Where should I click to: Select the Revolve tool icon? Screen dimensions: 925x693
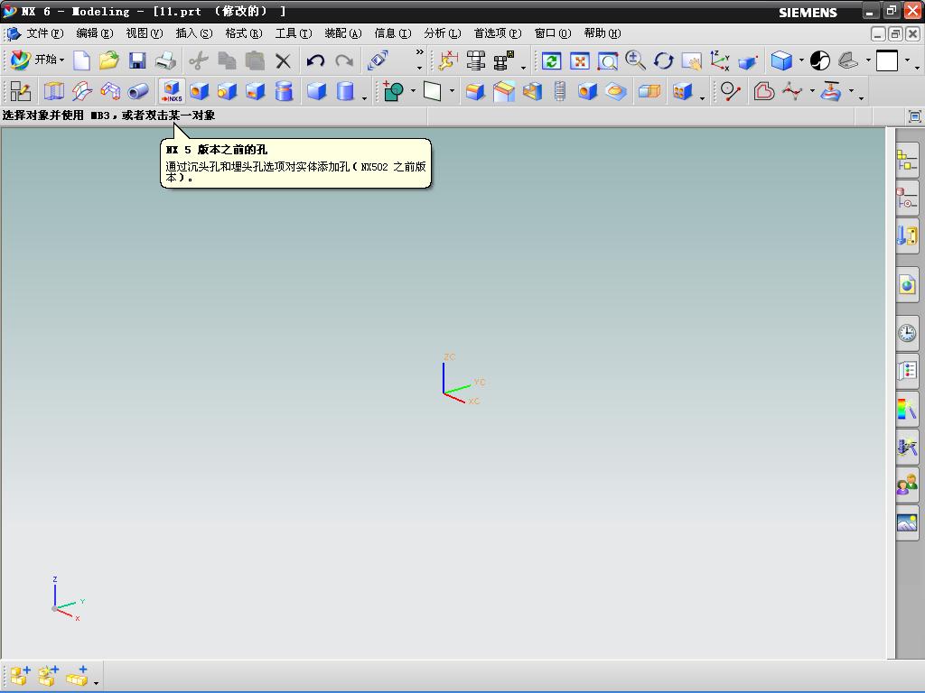(82, 91)
